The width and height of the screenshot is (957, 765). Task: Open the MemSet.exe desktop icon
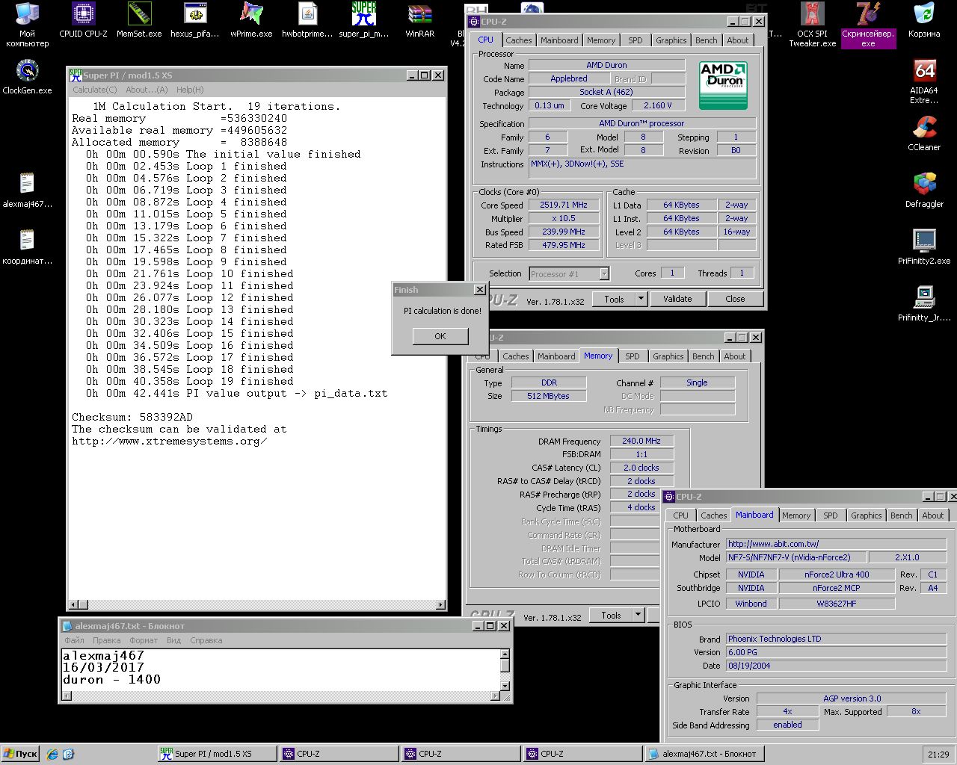[x=139, y=20]
